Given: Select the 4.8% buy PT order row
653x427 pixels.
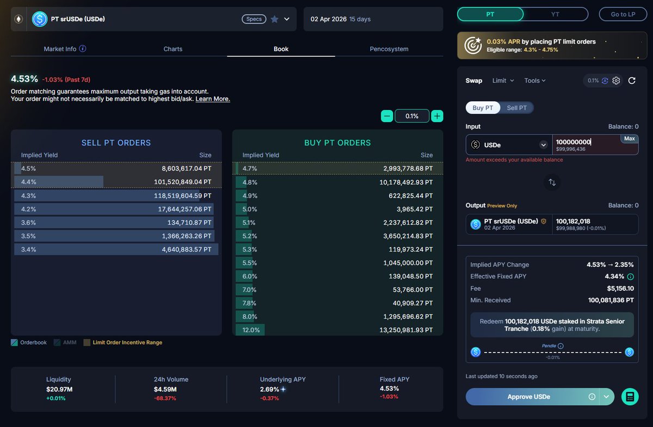Looking at the screenshot, I should tap(337, 182).
